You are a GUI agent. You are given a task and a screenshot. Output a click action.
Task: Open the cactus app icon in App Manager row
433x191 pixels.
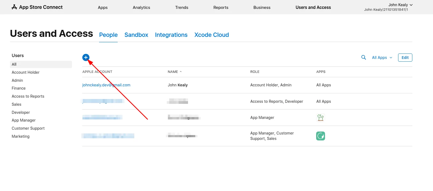(320, 118)
